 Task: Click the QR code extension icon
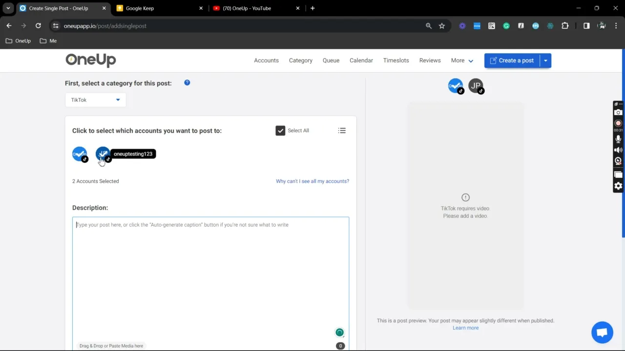click(492, 26)
